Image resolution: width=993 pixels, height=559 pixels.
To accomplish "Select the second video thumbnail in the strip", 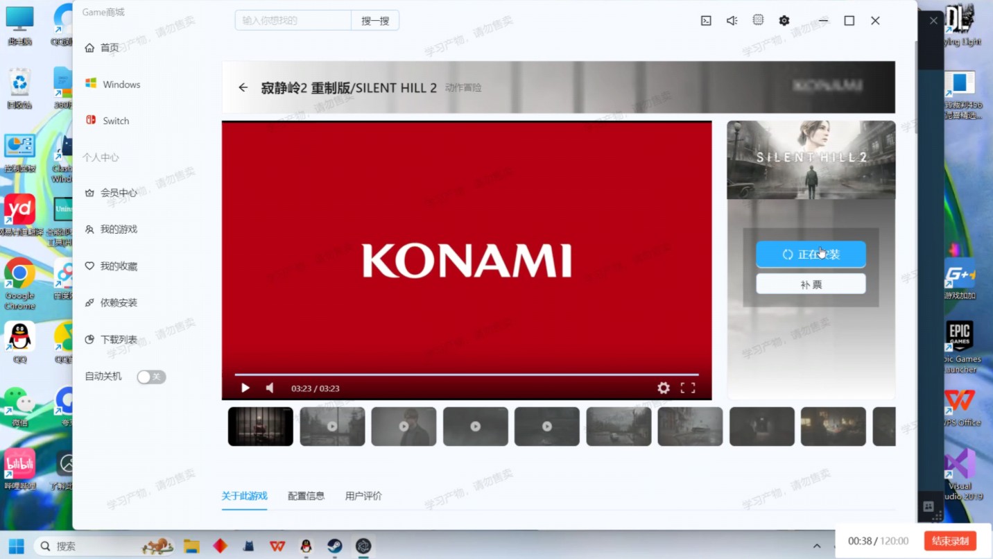I will [x=332, y=427].
